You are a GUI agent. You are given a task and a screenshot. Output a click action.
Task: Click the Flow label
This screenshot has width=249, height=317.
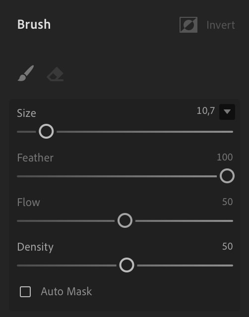coord(29,203)
